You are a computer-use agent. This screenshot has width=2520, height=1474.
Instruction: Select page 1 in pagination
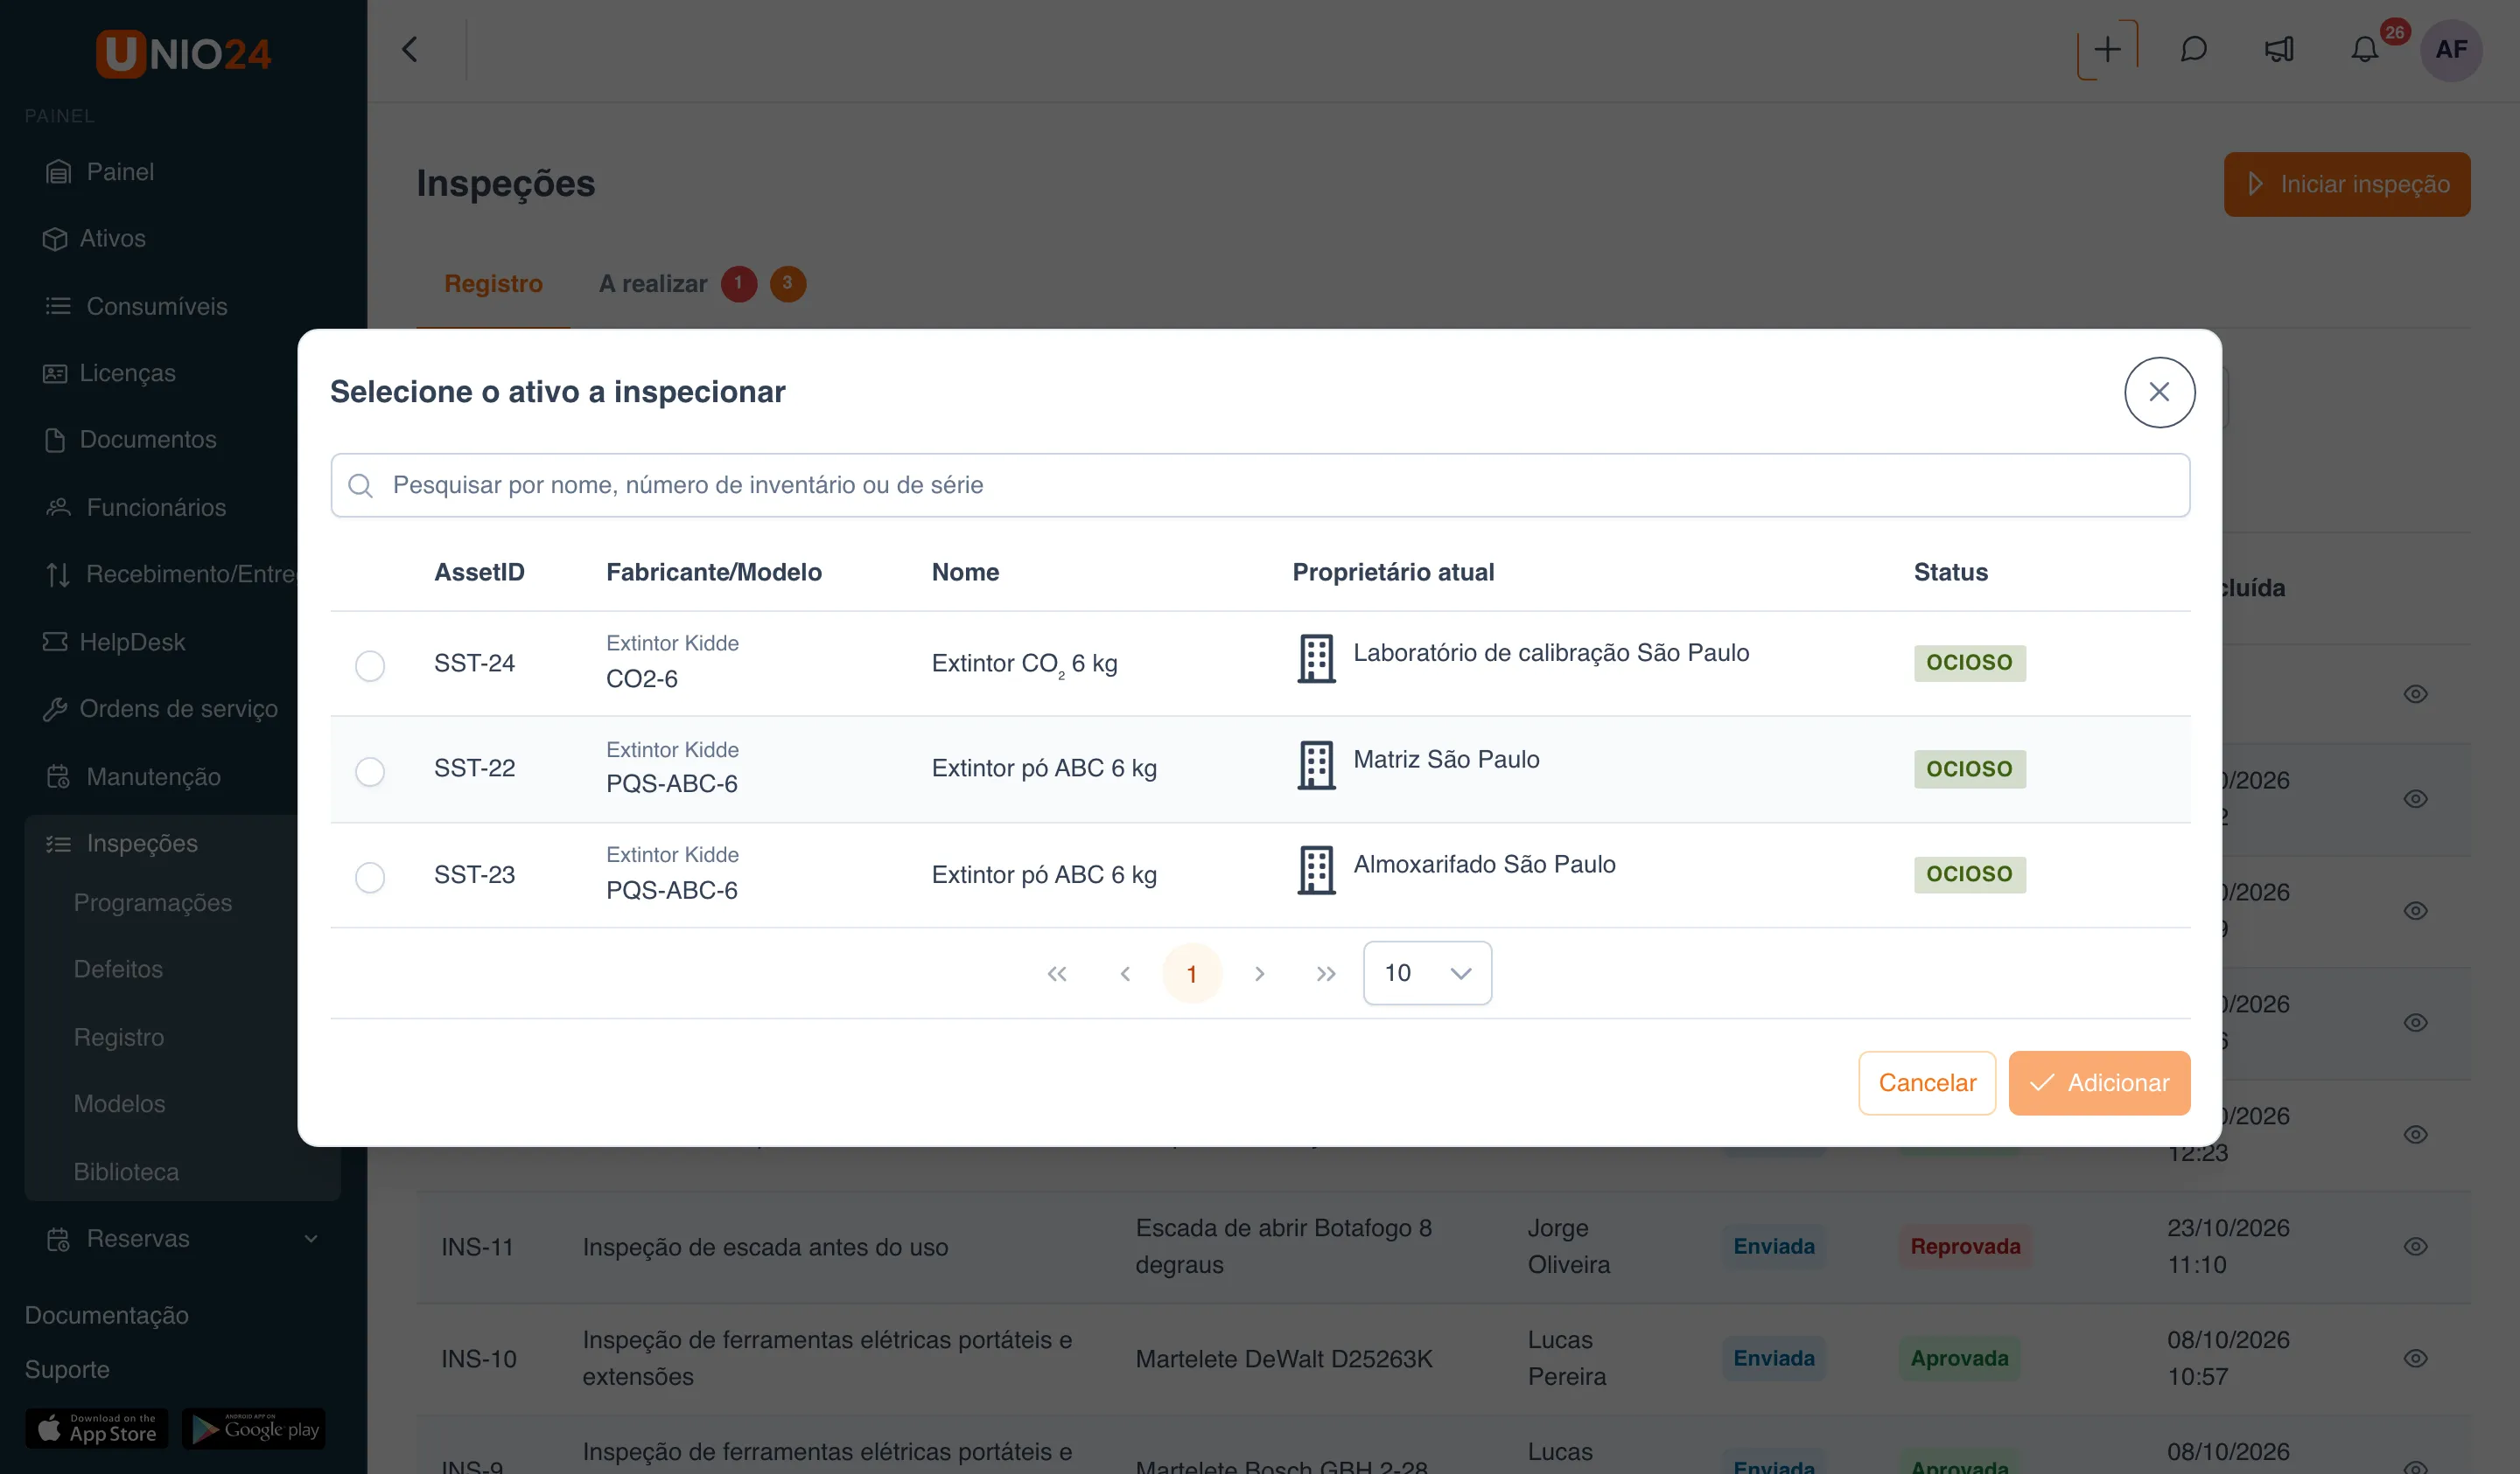click(1192, 973)
